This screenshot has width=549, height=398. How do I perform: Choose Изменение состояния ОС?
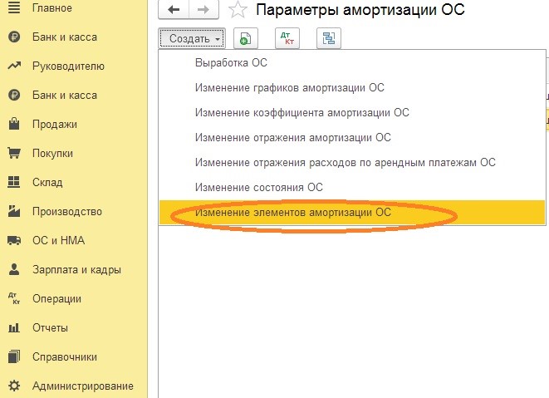pyautogui.click(x=352, y=187)
